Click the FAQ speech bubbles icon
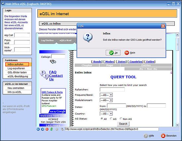 (x=44, y=75)
